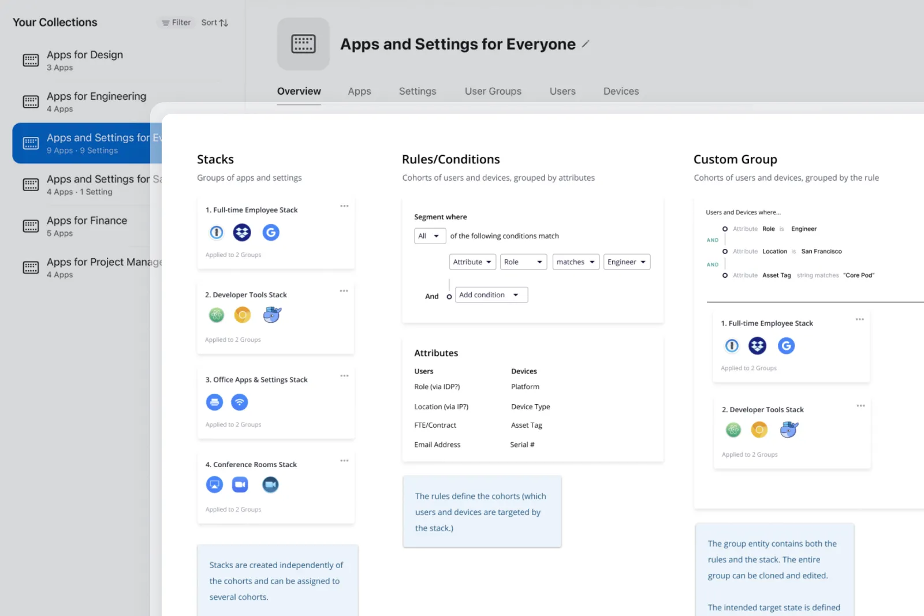Click the Docker whale icon in the Stacks column's Developer Tools Stack

click(x=272, y=315)
